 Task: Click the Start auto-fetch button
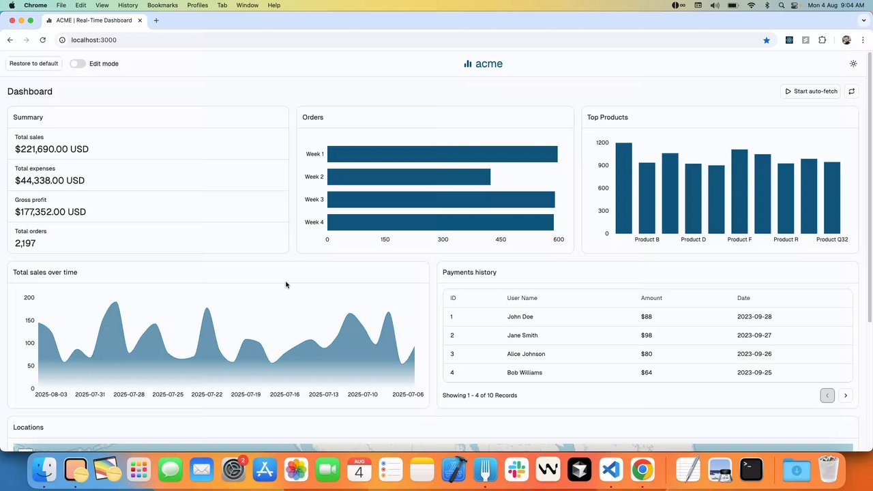point(811,91)
